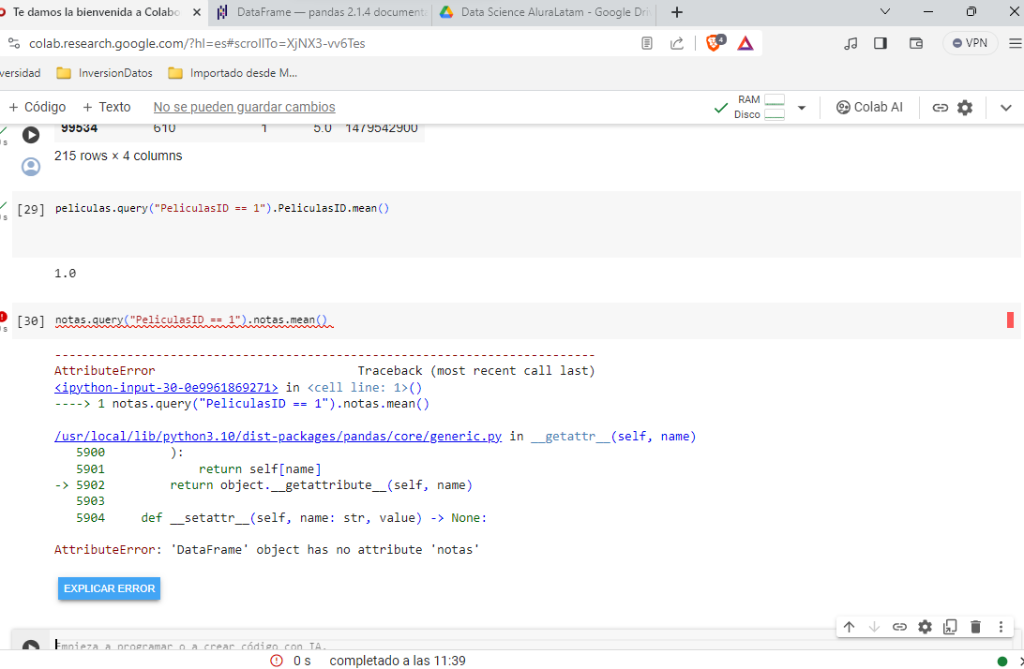Add a new code cell with Código
This screenshot has height=669, width=1024.
coord(38,107)
